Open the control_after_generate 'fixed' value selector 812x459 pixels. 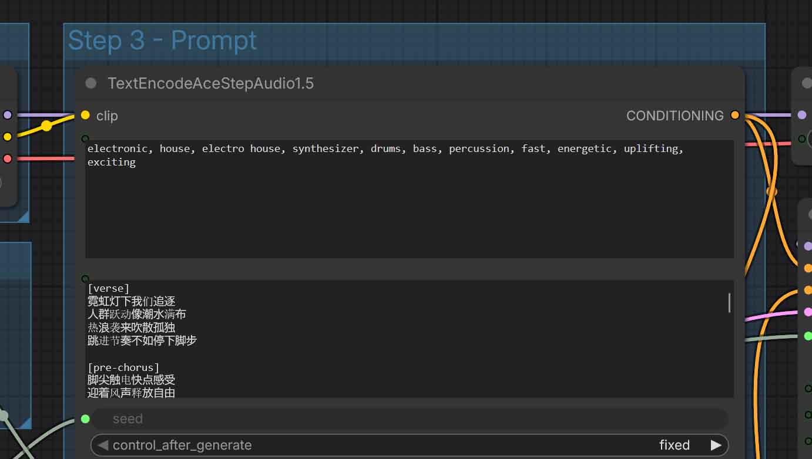(673, 445)
